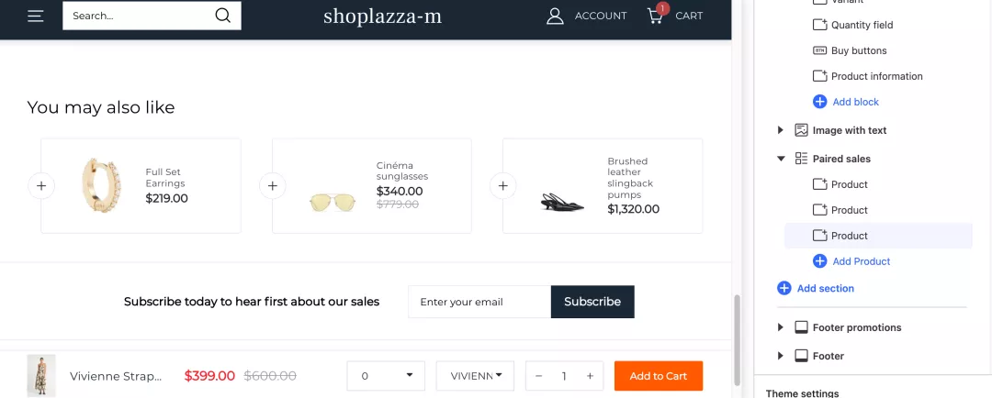This screenshot has width=992, height=398.
Task: Select the Product information block
Action: point(876,76)
